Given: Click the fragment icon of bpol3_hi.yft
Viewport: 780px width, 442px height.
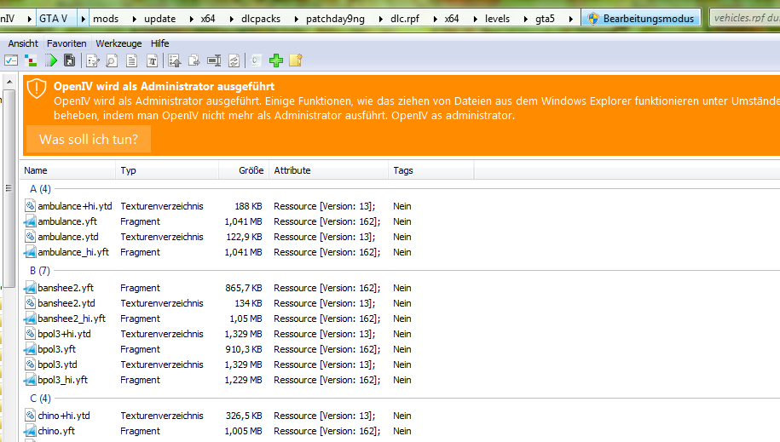Looking at the screenshot, I should coord(31,380).
